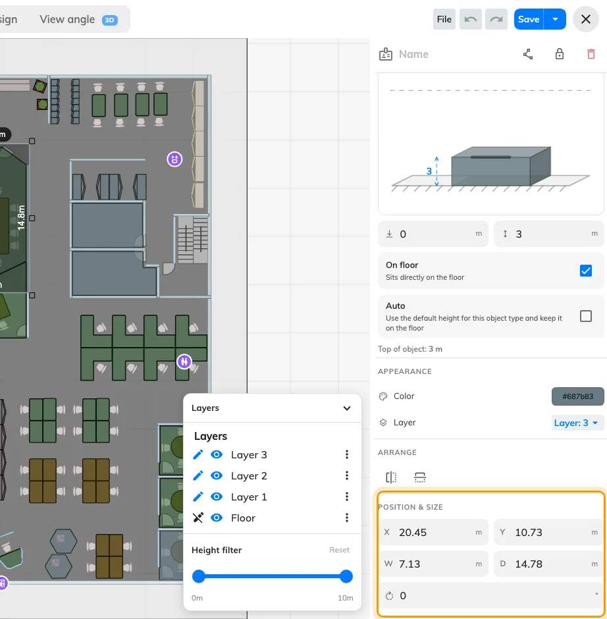Collapse the Layers panel chevron

(x=346, y=408)
